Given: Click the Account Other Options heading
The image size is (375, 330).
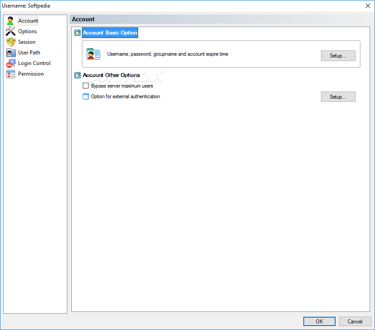Looking at the screenshot, I should [111, 75].
